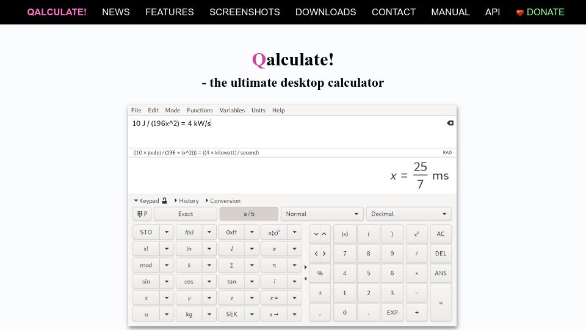Click the (x) smart parentheses button
This screenshot has height=330, width=586.
coord(344,234)
